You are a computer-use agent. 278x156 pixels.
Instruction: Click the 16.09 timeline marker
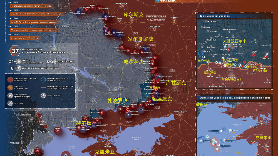11,18
